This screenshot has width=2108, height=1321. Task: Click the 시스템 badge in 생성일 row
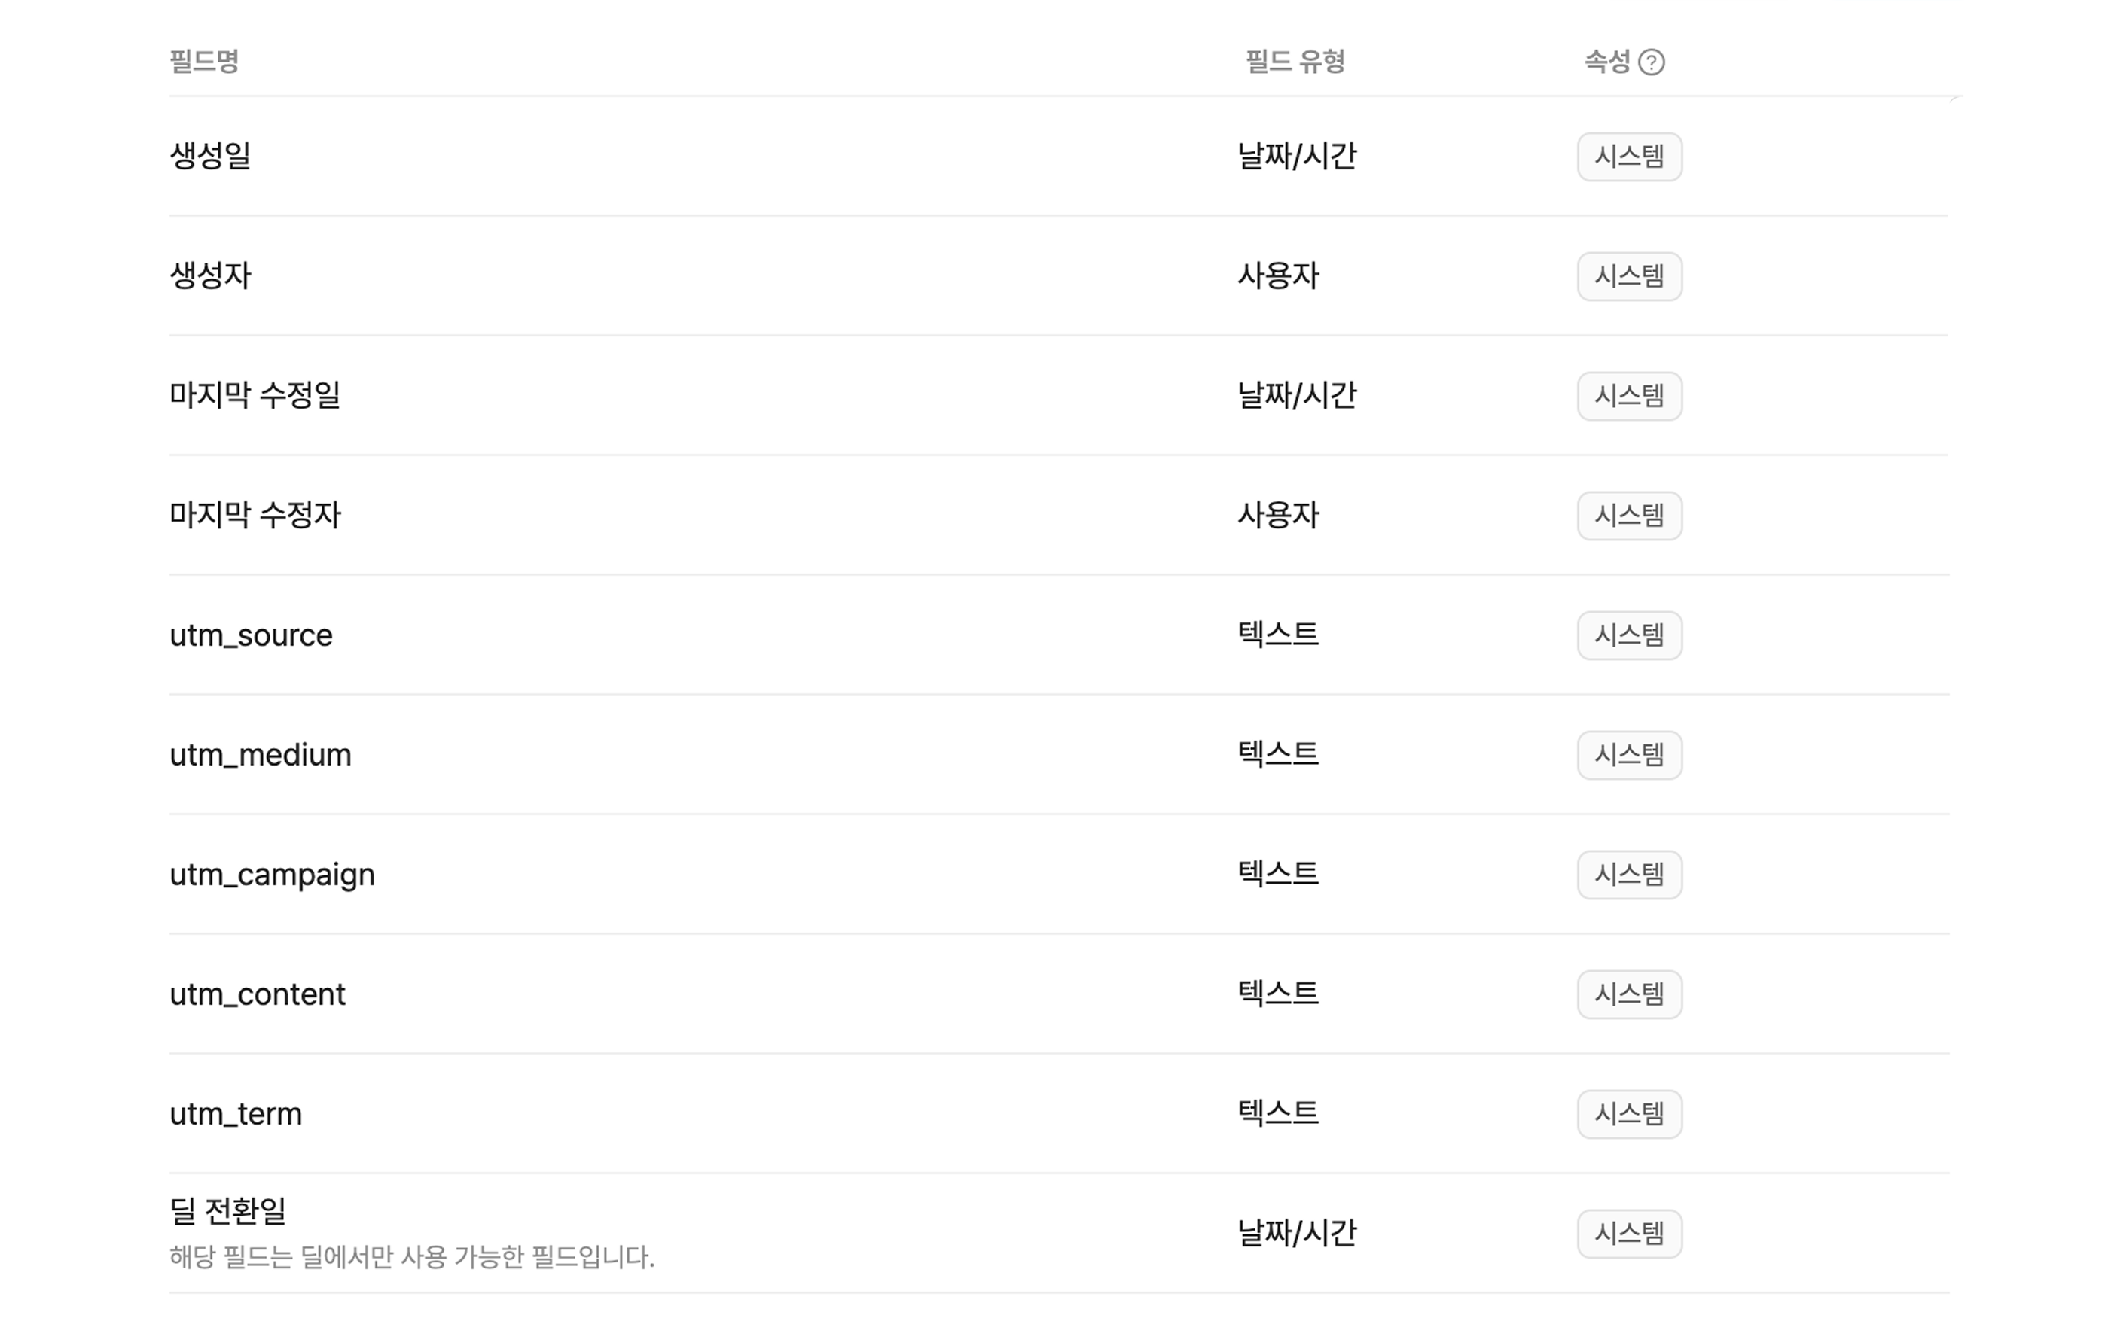point(1629,157)
